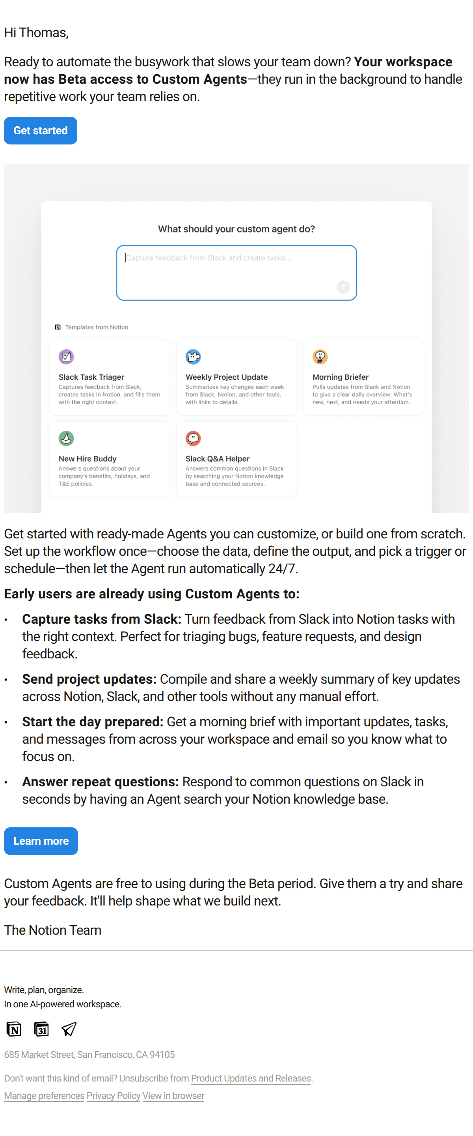Click the Slack Q&A Helper speech bubble icon
Screen dimensions: 473x1136
point(193,438)
